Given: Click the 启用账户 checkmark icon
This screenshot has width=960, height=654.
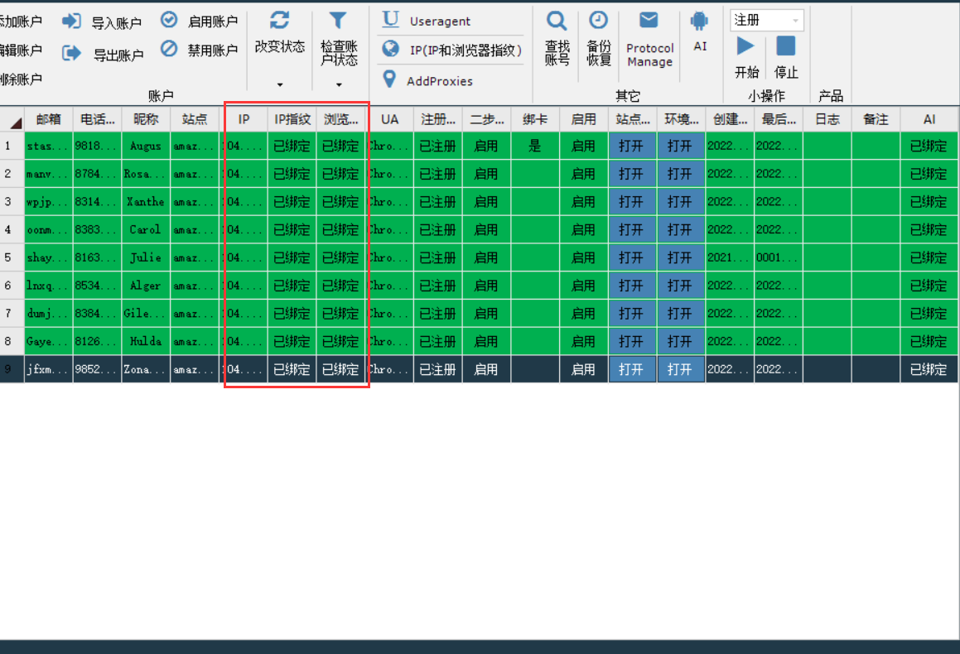Looking at the screenshot, I should [x=169, y=20].
